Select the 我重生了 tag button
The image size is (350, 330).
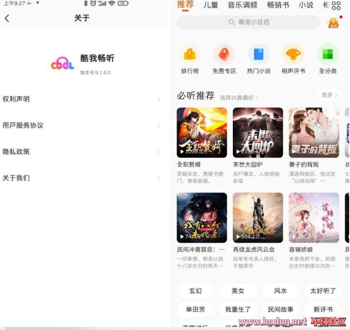238,309
